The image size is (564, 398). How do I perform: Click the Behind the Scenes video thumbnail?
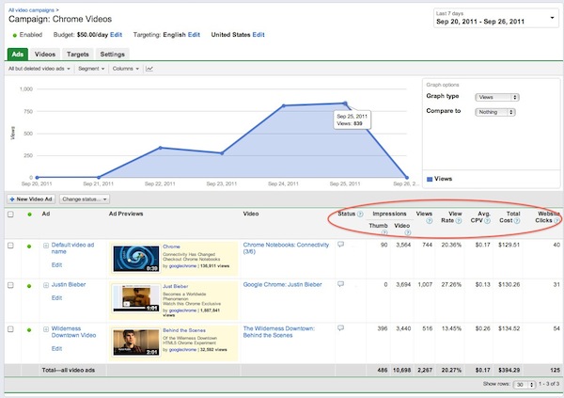[136, 342]
